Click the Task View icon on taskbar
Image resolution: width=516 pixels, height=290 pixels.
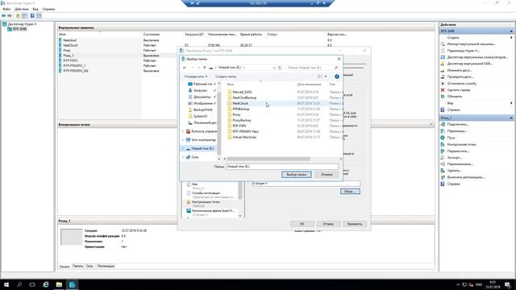tap(32, 284)
